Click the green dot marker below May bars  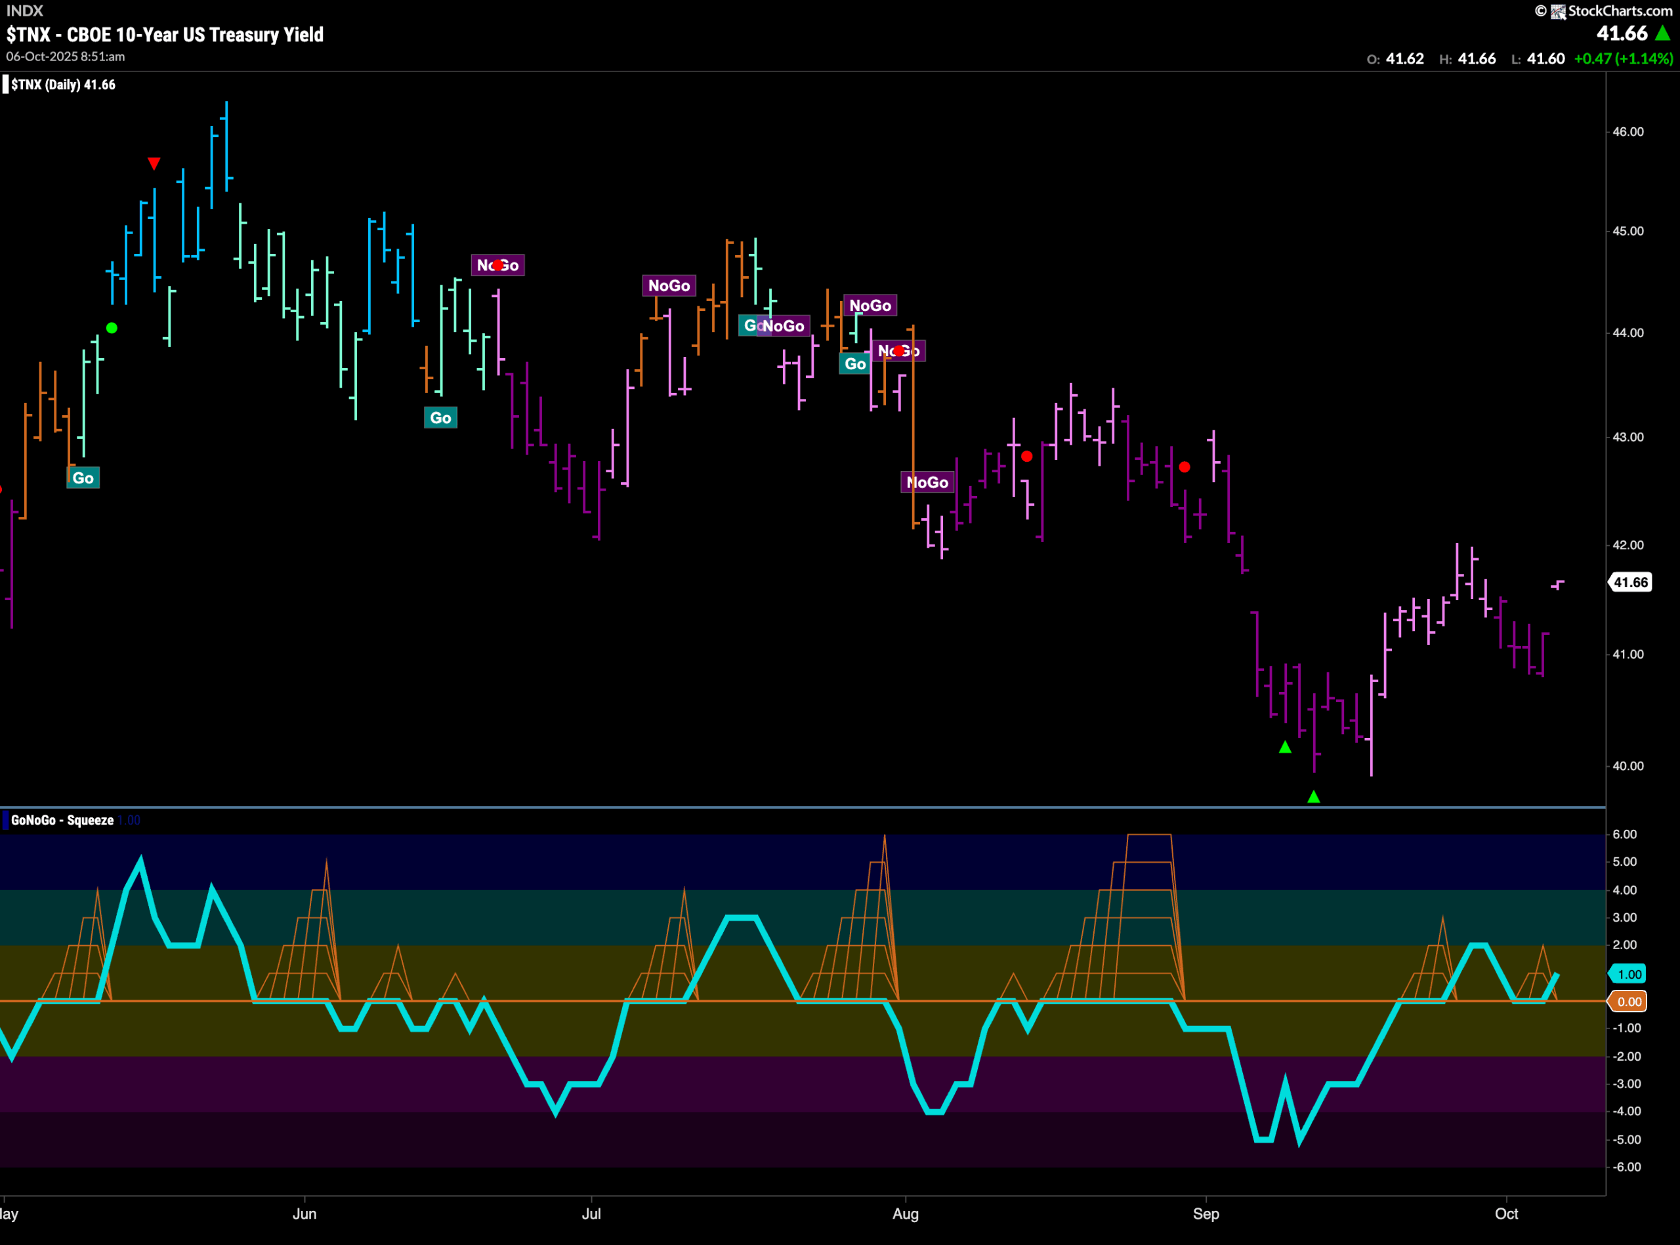click(x=112, y=328)
